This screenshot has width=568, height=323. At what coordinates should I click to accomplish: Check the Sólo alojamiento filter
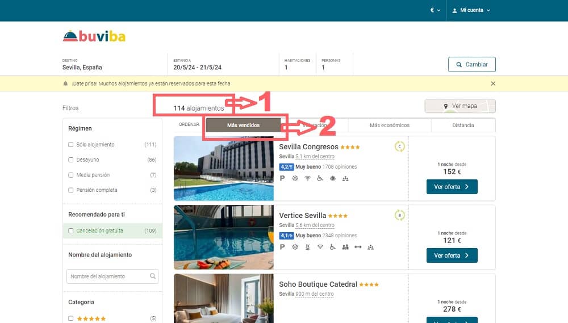click(x=70, y=145)
